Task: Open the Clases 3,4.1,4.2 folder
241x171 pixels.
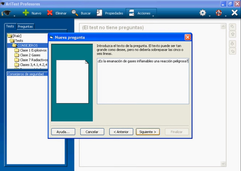Action: (x=31, y=65)
